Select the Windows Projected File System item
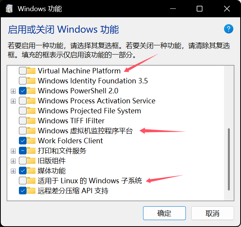241x227 pixels. click(89, 111)
